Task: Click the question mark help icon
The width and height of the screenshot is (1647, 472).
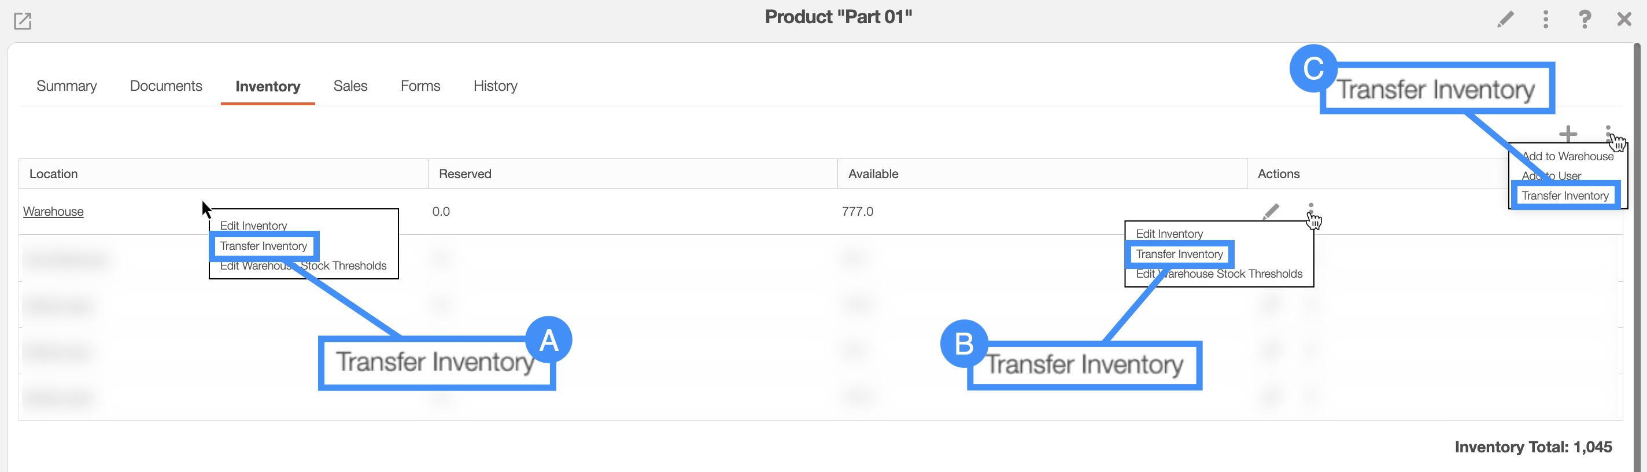Action: [x=1585, y=19]
